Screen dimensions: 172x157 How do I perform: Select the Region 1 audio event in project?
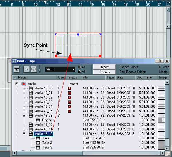coord(78,45)
